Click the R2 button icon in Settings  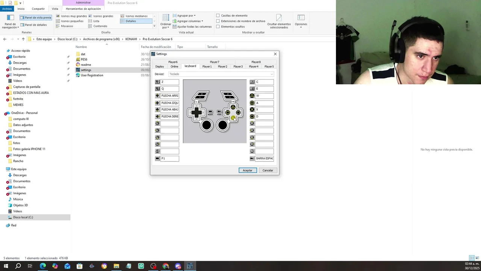tap(252, 82)
